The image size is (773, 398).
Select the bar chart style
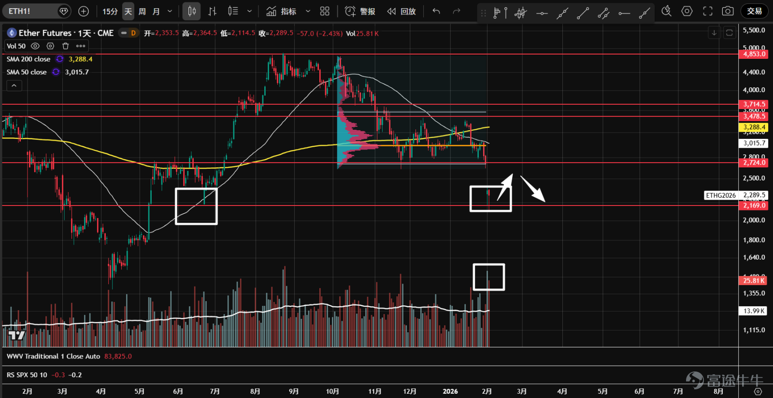pos(212,11)
